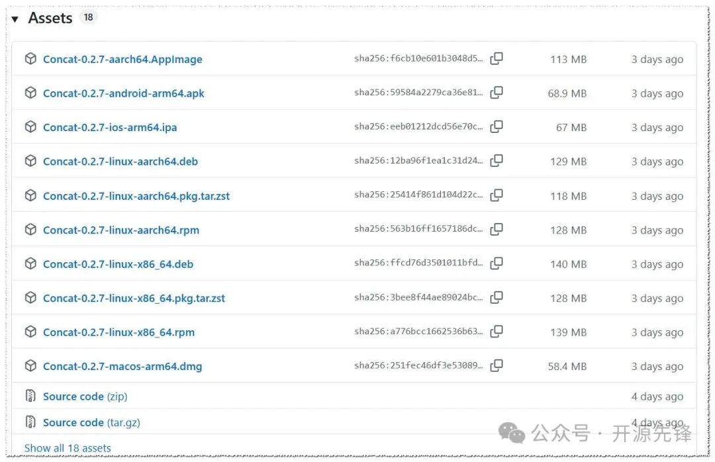Viewport: 715px width, 462px height.
Task: Download Concat-0.2.7-linux-aarch64.deb
Action: click(x=120, y=162)
